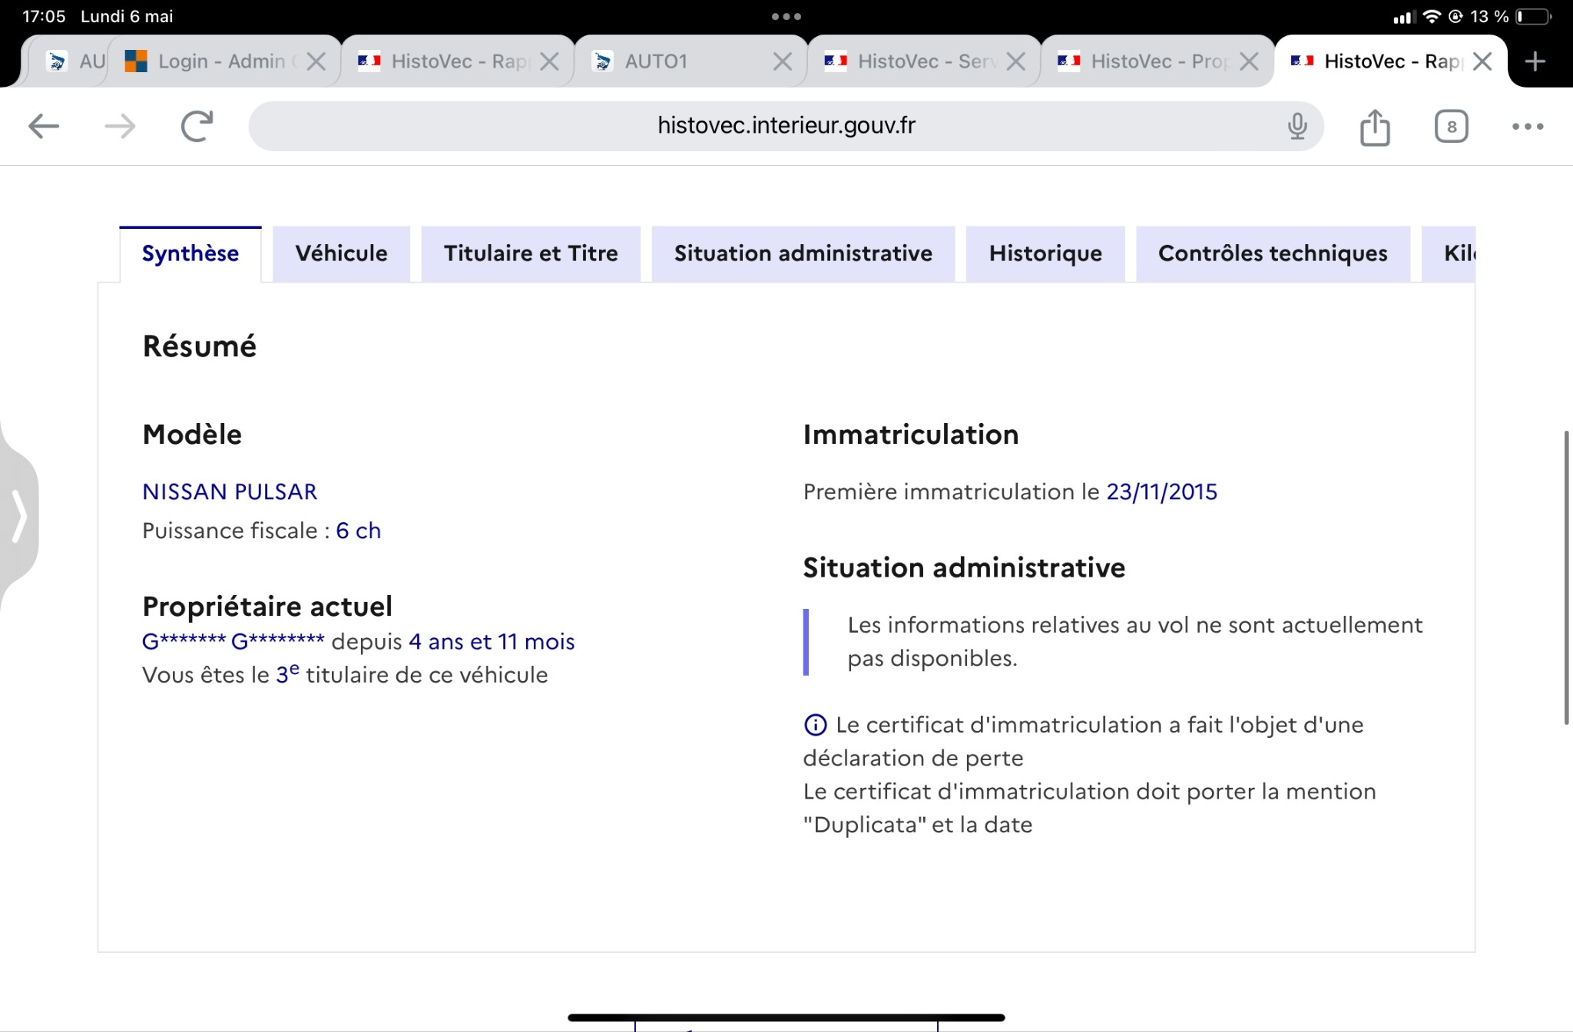Screen dimensions: 1573x1032
Task: Select the Synthèse tab
Action: 190,253
